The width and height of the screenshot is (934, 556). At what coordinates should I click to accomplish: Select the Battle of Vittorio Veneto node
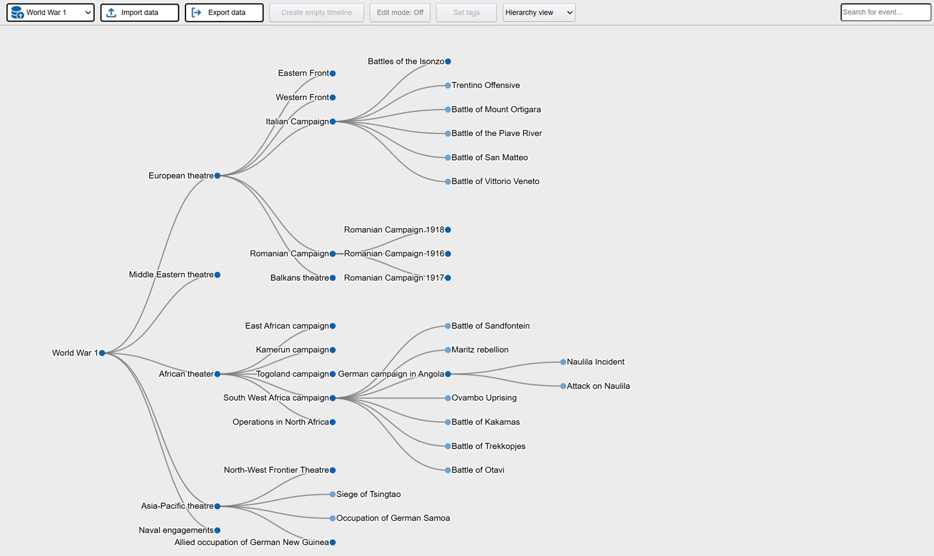(x=448, y=181)
